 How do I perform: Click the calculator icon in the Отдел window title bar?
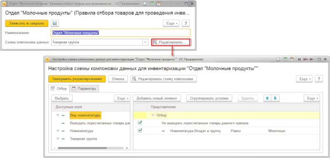coord(152,4)
